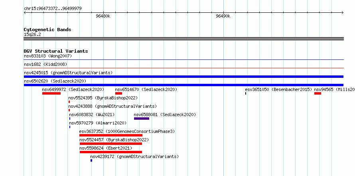Viewport: 355px width, 176px height.
Task: Click the nsv4243888 gnomAD variant label
Action: [112, 106]
